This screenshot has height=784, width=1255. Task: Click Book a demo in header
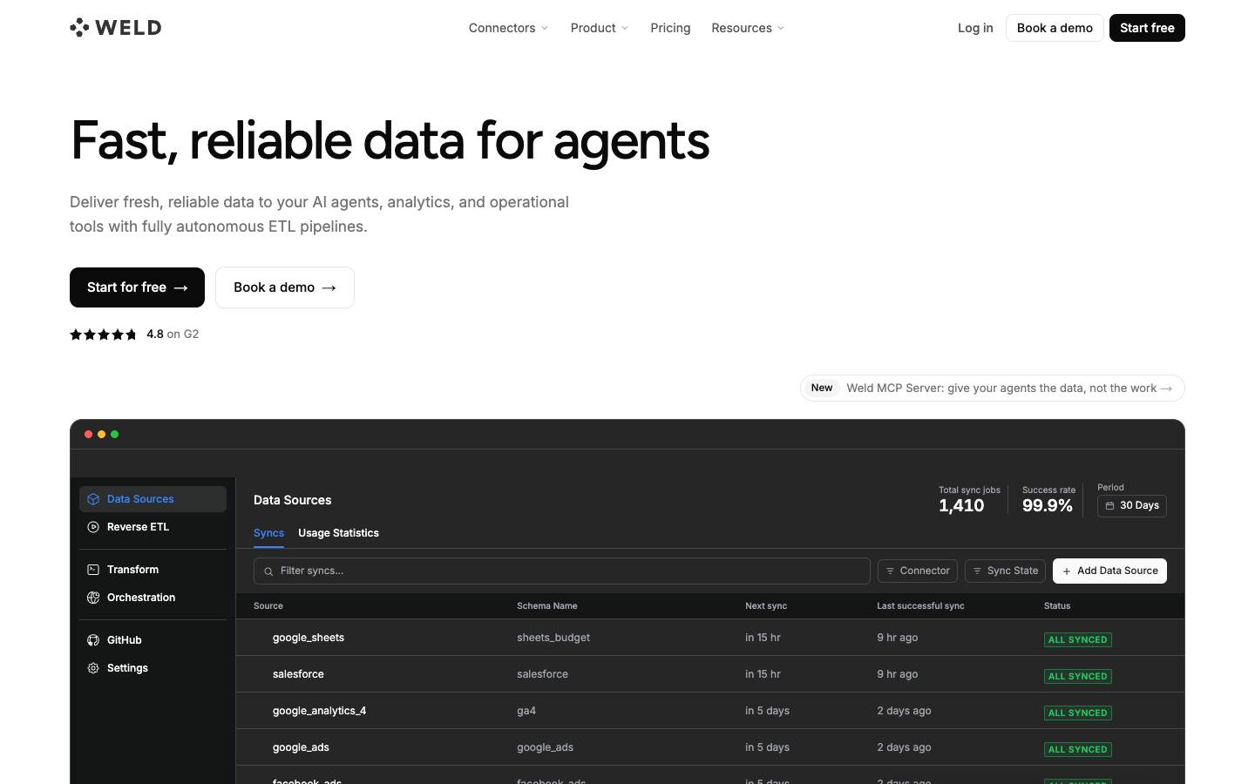(x=1055, y=28)
